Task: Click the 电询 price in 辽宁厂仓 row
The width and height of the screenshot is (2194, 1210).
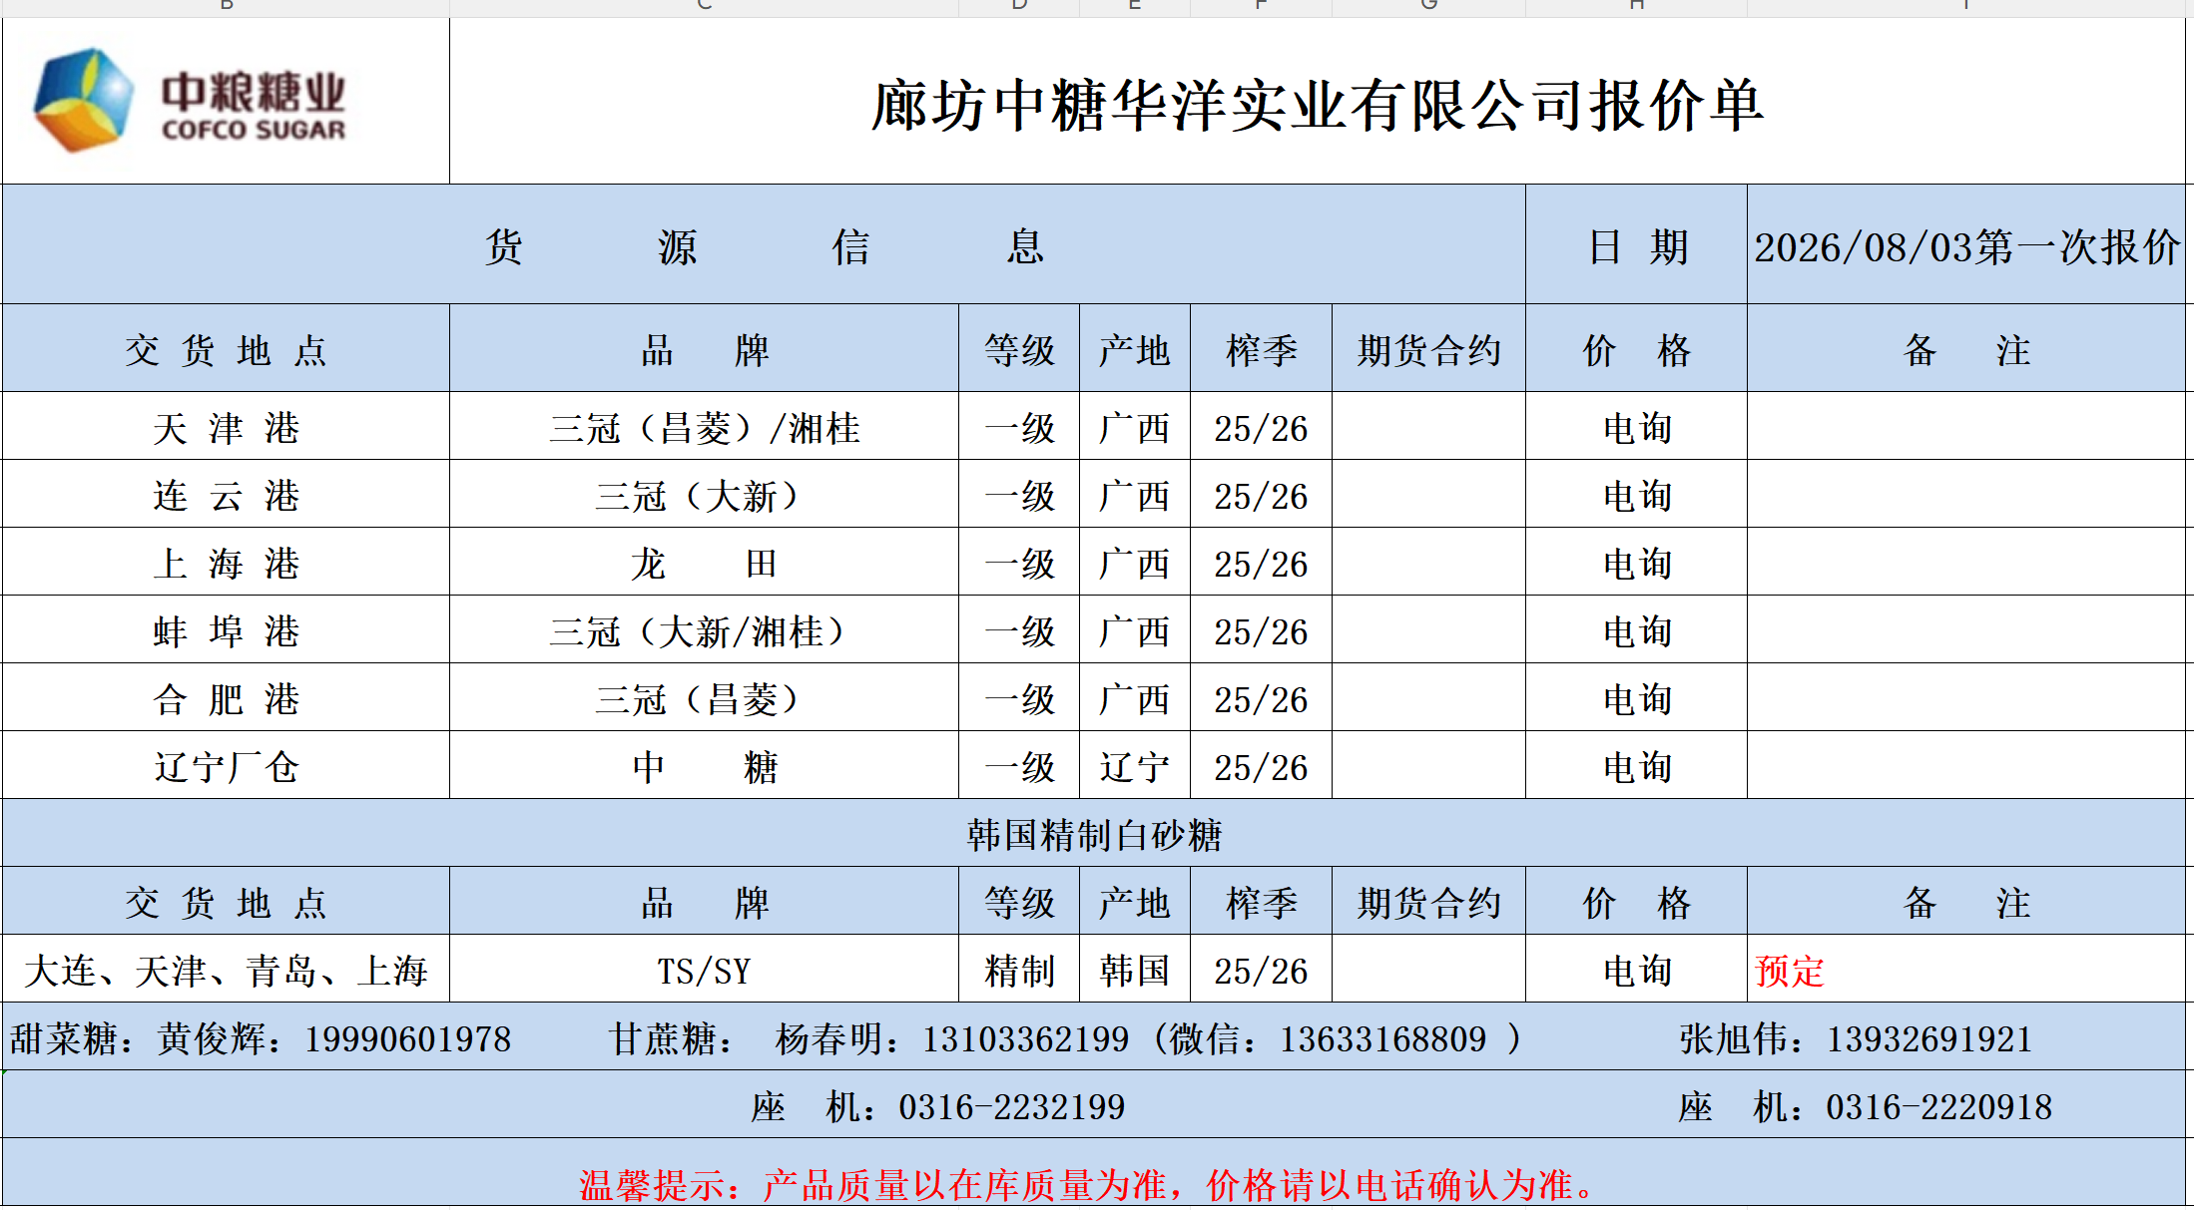Action: pyautogui.click(x=1637, y=766)
